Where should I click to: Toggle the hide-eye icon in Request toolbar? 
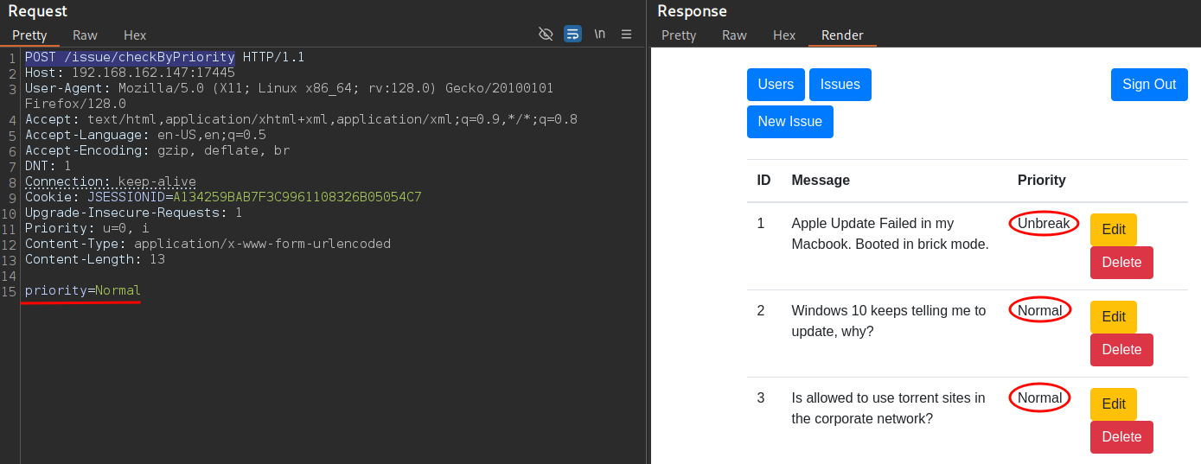(x=546, y=34)
